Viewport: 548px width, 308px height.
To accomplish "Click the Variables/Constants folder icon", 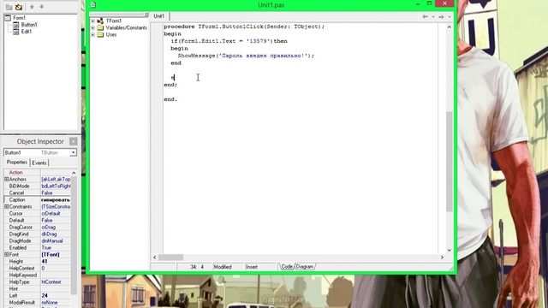I will click(x=100, y=28).
